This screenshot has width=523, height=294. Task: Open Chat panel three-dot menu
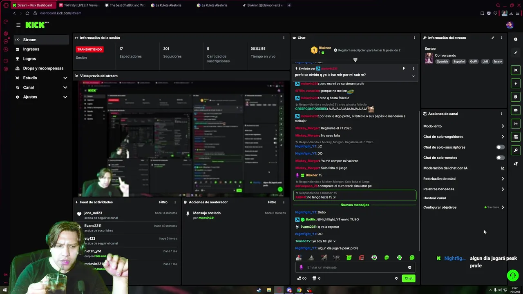[x=414, y=38]
